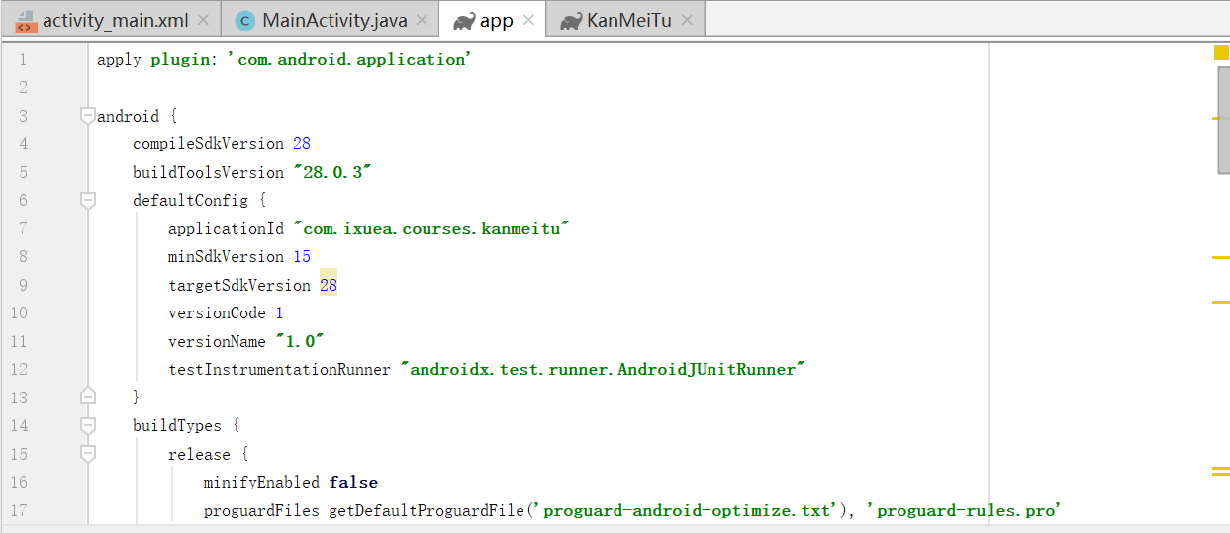This screenshot has width=1230, height=533.
Task: Click the word android on line 3
Action: coord(128,116)
